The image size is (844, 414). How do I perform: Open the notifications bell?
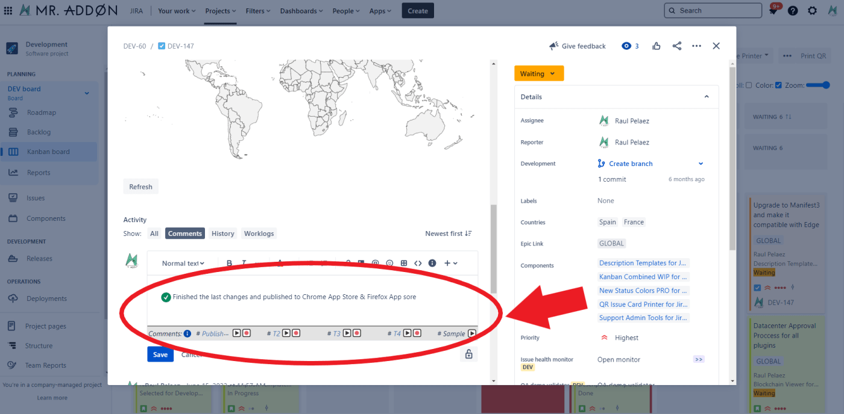[773, 11]
